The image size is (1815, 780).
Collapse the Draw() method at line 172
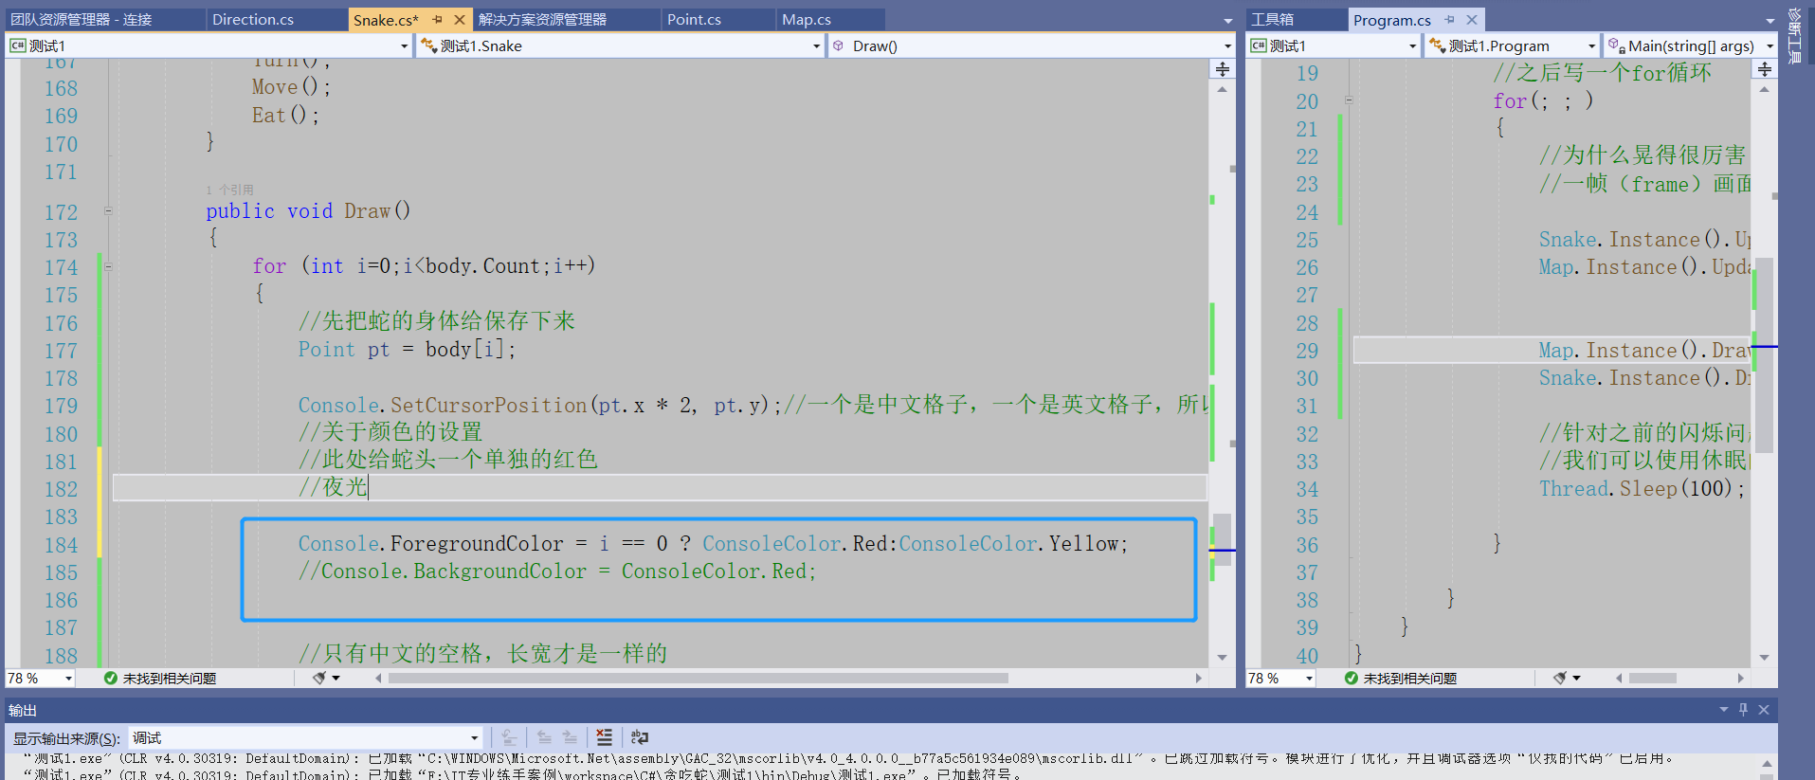(108, 211)
